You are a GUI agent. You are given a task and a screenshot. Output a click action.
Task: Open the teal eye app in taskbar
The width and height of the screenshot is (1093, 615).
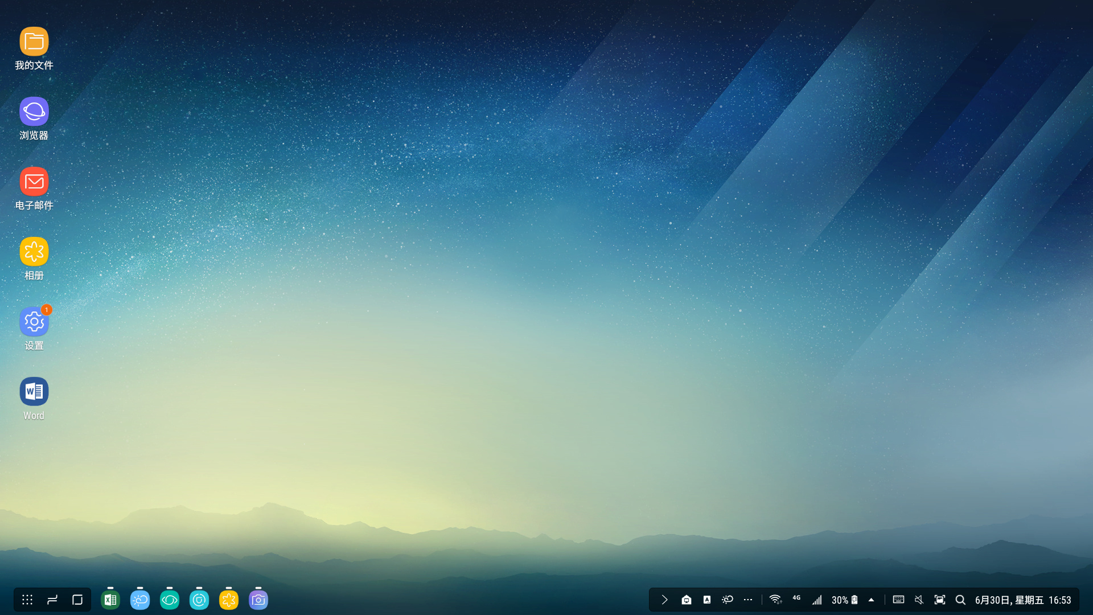pyautogui.click(x=170, y=600)
